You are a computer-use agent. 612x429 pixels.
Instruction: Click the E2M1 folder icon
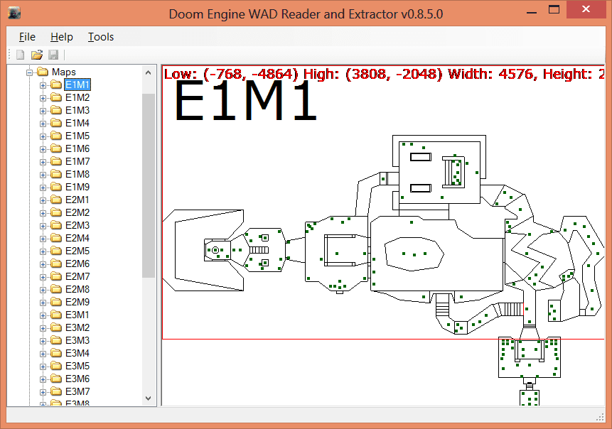[x=56, y=200]
